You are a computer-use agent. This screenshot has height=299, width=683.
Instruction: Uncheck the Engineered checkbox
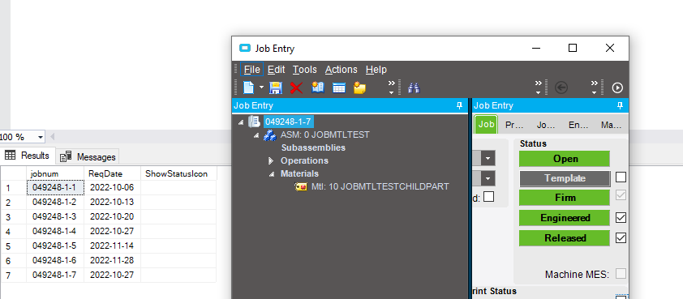[621, 218]
